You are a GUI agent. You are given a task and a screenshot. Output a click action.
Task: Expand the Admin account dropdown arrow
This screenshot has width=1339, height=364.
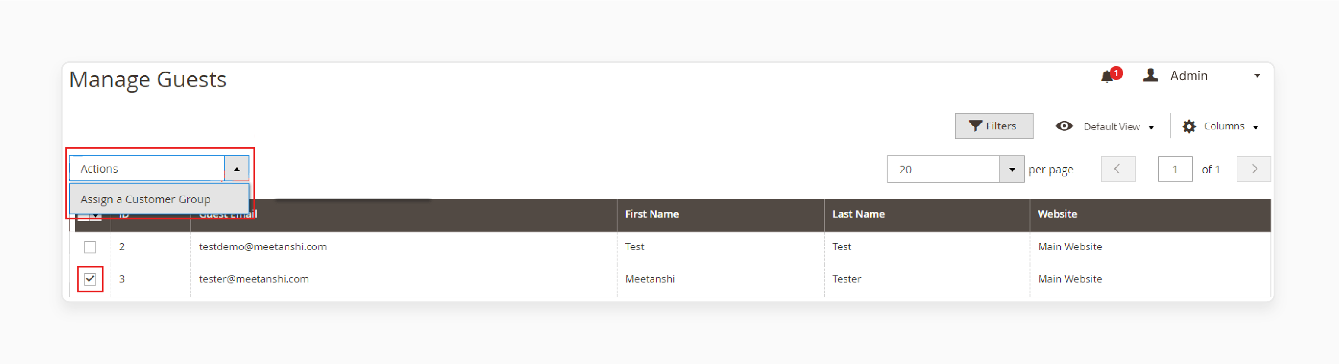tap(1257, 76)
